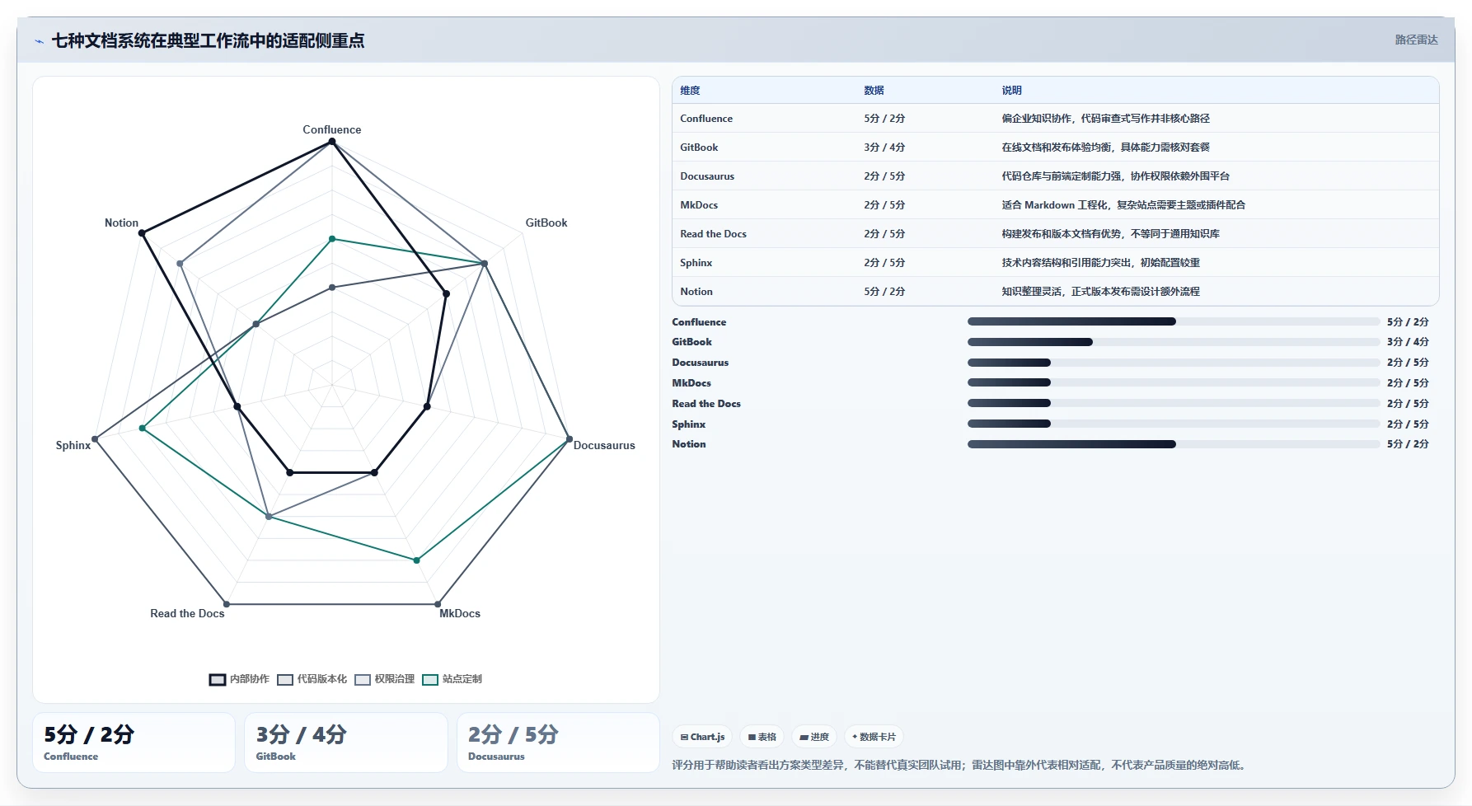Viewport: 1472px width, 806px height.
Task: Click the 进度 chip
Action: 814,737
